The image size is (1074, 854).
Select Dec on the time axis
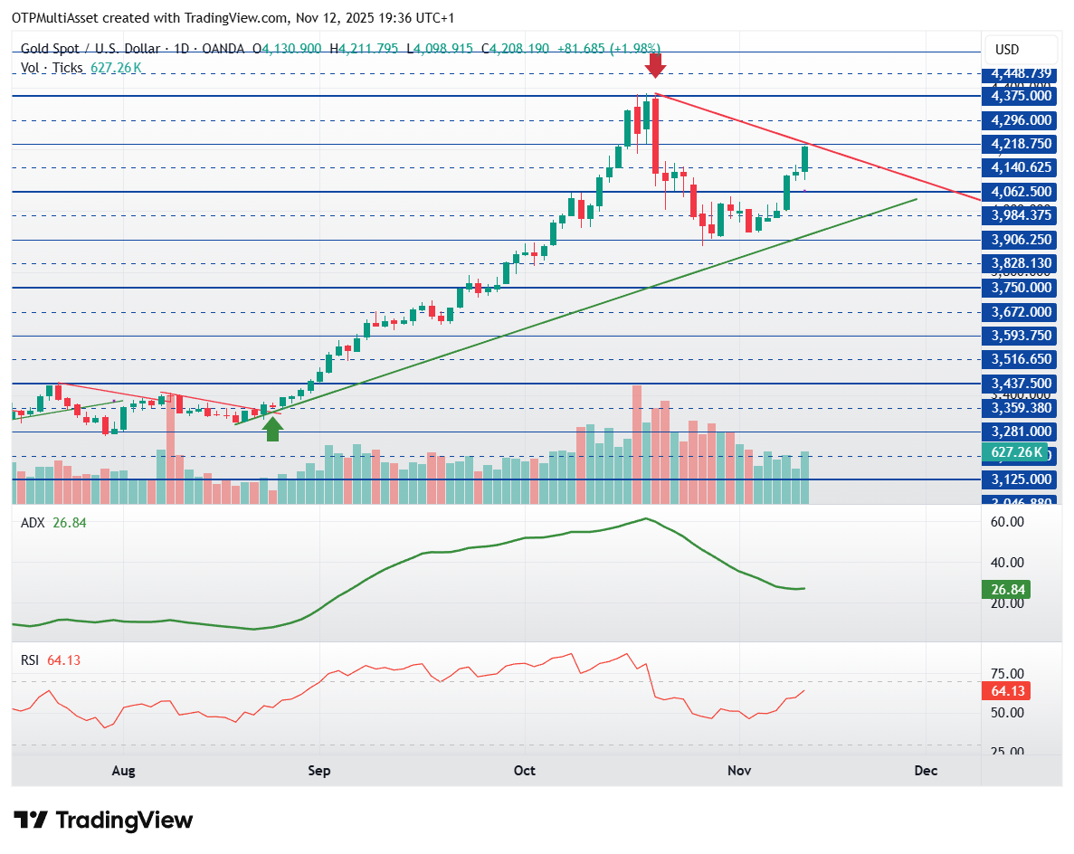click(925, 771)
